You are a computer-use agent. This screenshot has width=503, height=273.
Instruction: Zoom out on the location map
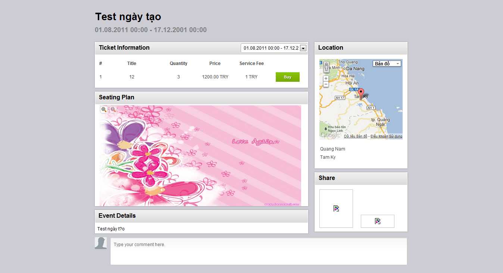tap(326, 84)
